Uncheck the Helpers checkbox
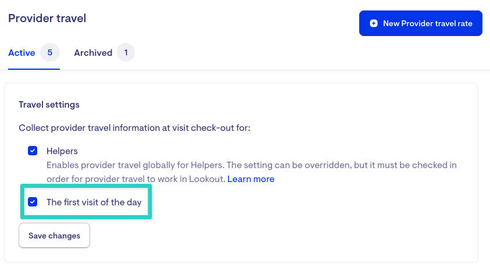Screen dimensions: 490x271 tap(33, 151)
